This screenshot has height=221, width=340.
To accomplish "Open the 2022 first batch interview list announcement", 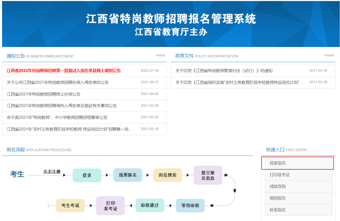I will (64, 71).
